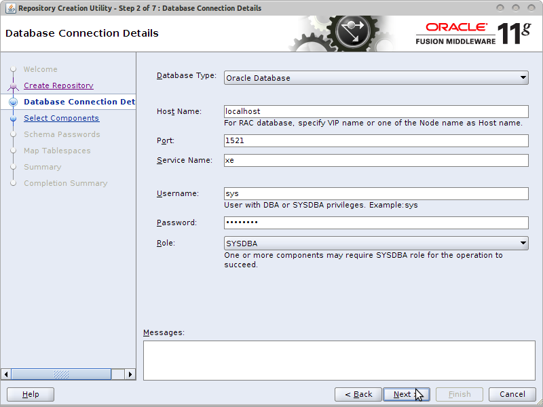Click the Welcome step bullet icon
Screen dimensions: 543x407
pyautogui.click(x=13, y=69)
